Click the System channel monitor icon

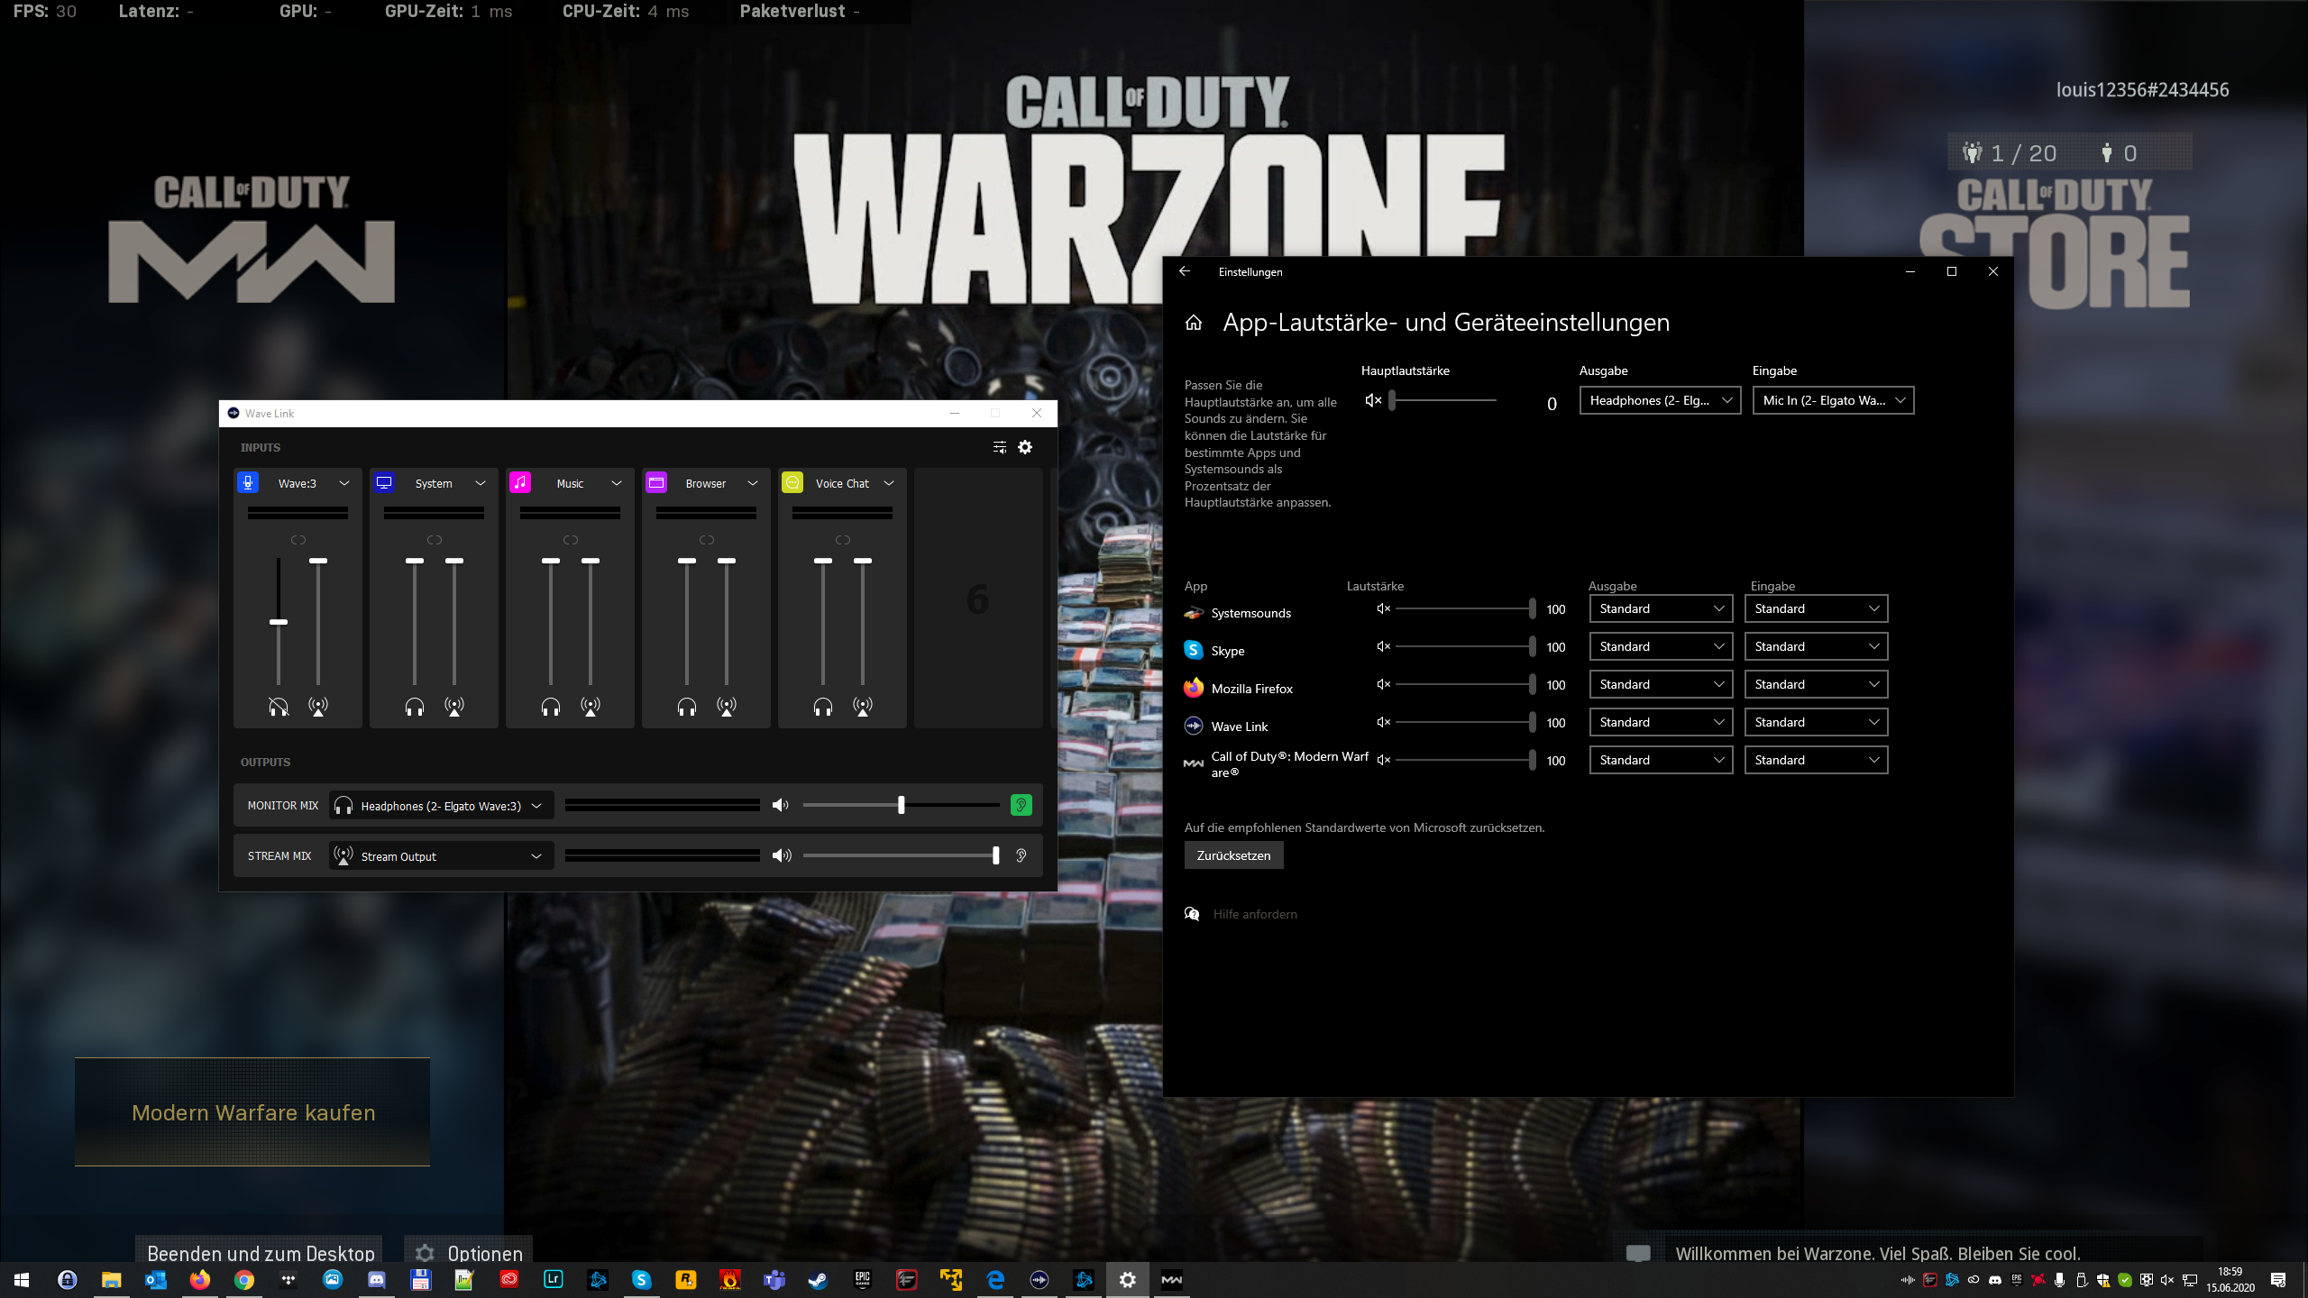coord(384,483)
